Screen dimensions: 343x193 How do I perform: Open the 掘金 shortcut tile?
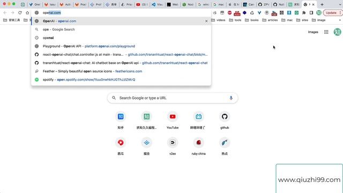(146, 146)
